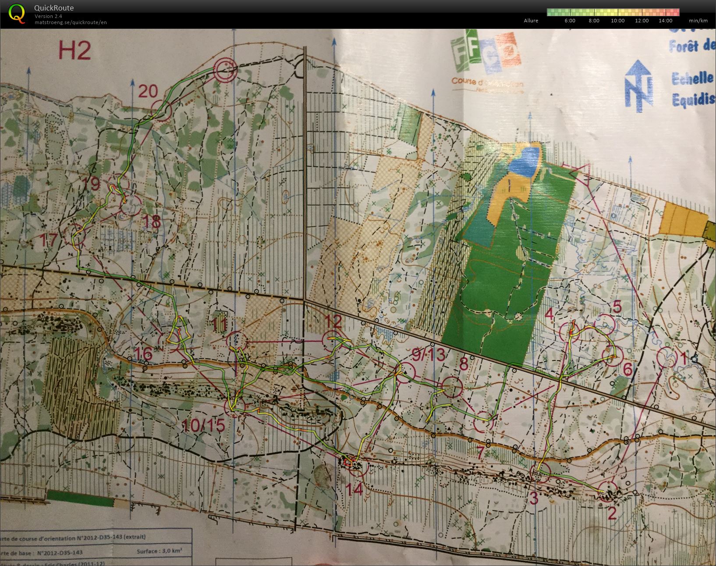
Task: Click the FFCO federation logo
Action: pyautogui.click(x=486, y=51)
